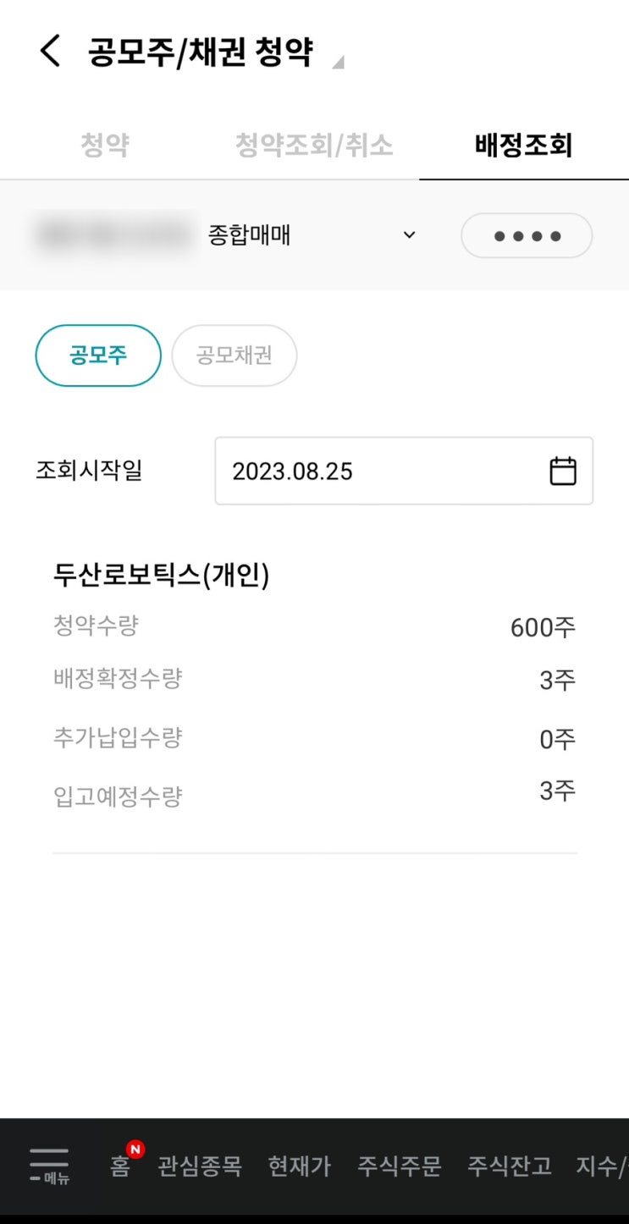Switch to the 청약 tab
Screen dimensions: 629x1224
(105, 146)
